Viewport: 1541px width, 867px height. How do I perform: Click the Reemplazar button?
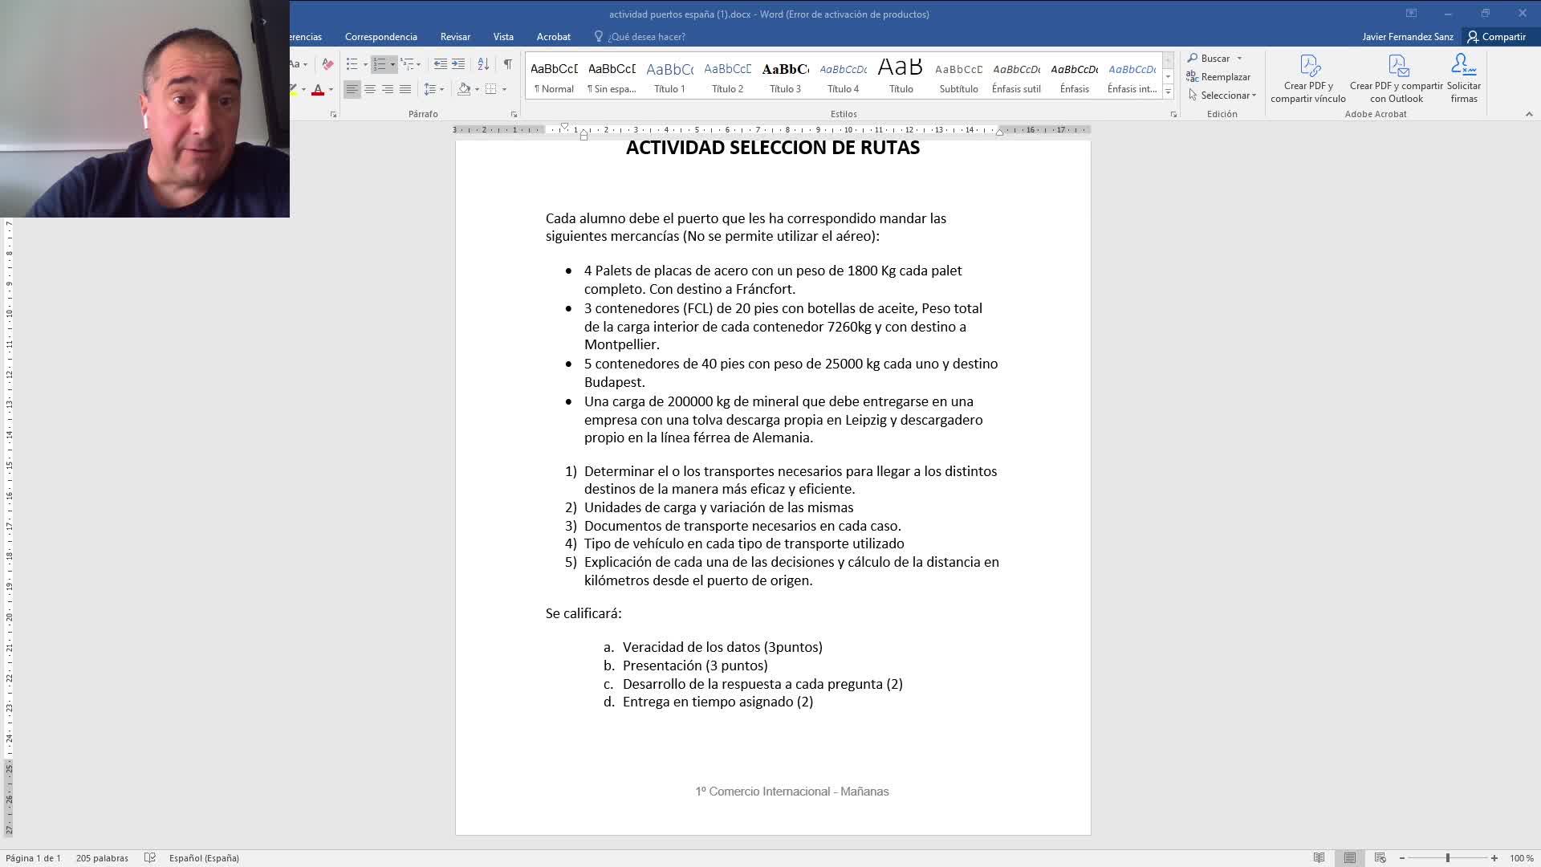pos(1218,77)
